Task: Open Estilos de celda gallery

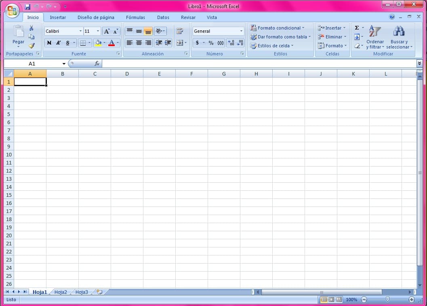Action: click(x=272, y=46)
